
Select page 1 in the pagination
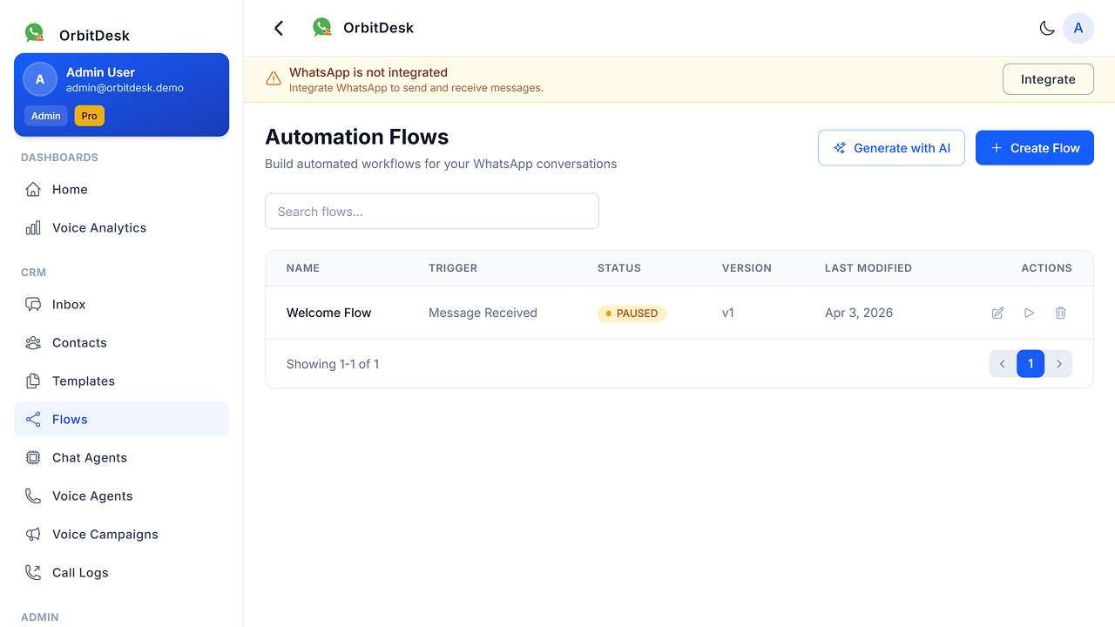(x=1031, y=364)
